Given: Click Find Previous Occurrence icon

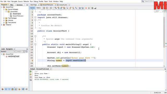Looking at the screenshot, I should pos(58,8).
